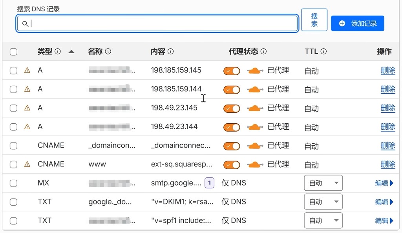Click the google._do... name cell
This screenshot has height=233, width=402.
point(110,202)
